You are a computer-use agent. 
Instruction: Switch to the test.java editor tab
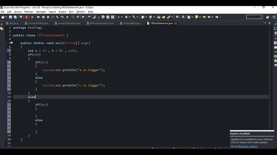coord(12,23)
